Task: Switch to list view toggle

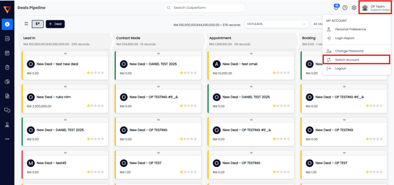Action: 26,24
